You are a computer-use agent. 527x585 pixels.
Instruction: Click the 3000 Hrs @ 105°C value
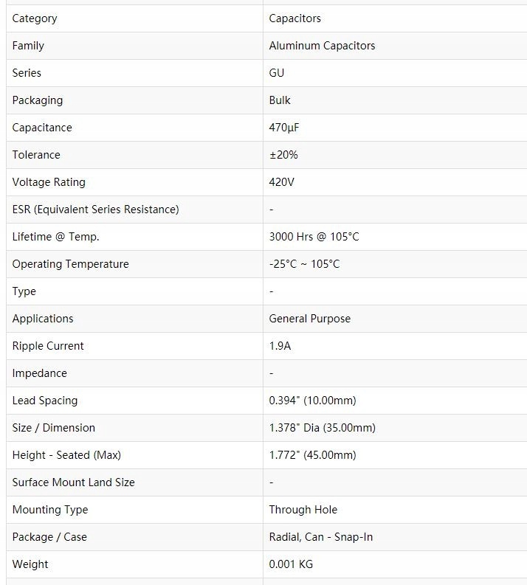[314, 237]
